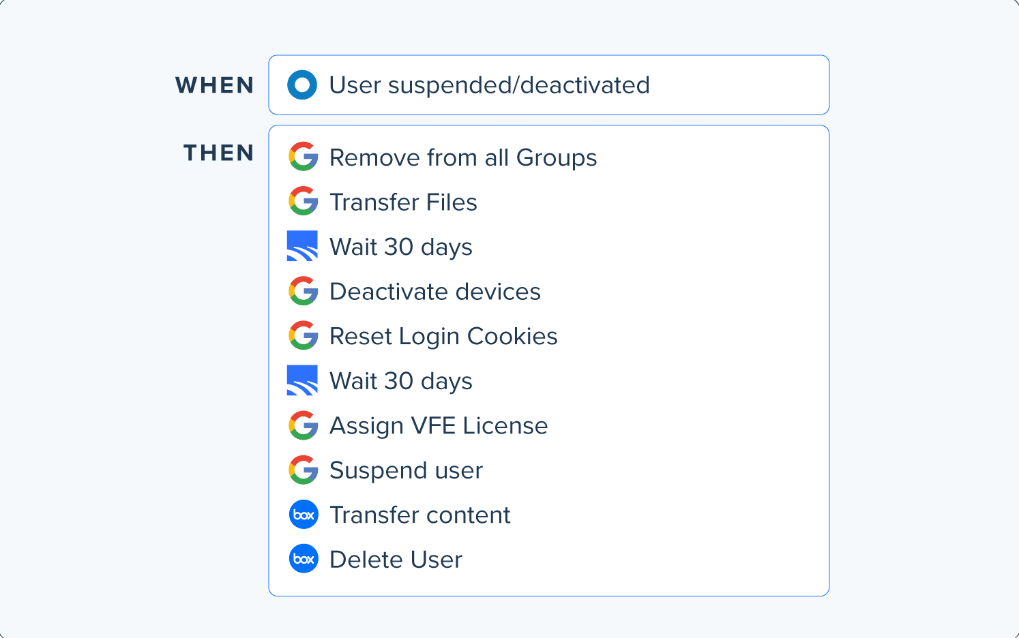Click the Google icon beside Suspend user
This screenshot has width=1019, height=638.
point(303,470)
